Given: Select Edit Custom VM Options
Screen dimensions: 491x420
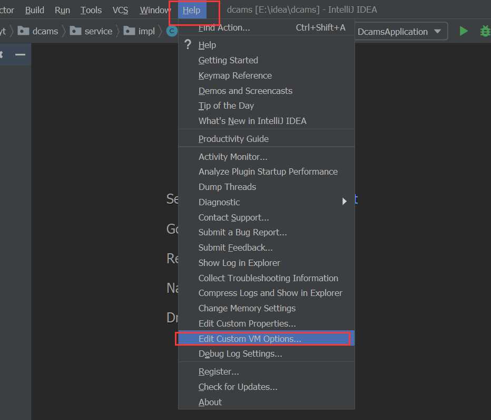Looking at the screenshot, I should (250, 339).
